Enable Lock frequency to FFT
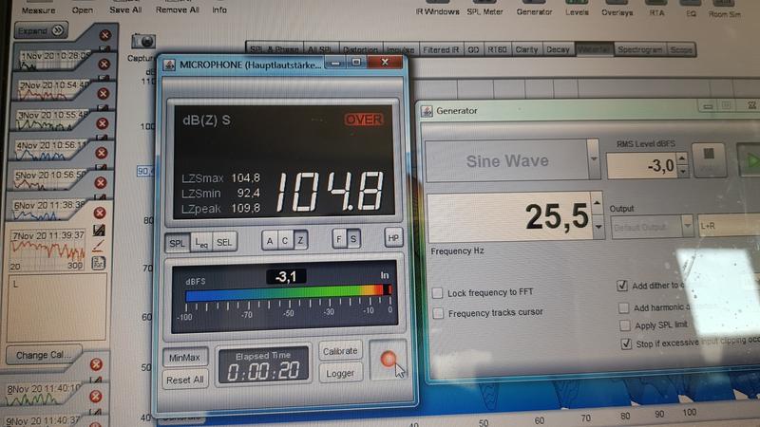Image resolution: width=760 pixels, height=427 pixels. 438,292
